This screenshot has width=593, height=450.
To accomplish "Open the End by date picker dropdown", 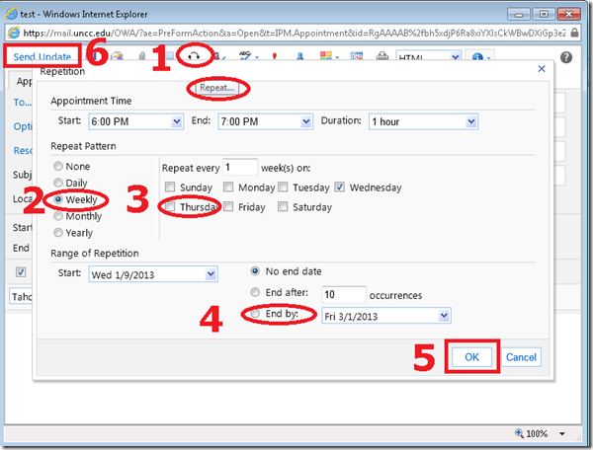I will coord(444,315).
